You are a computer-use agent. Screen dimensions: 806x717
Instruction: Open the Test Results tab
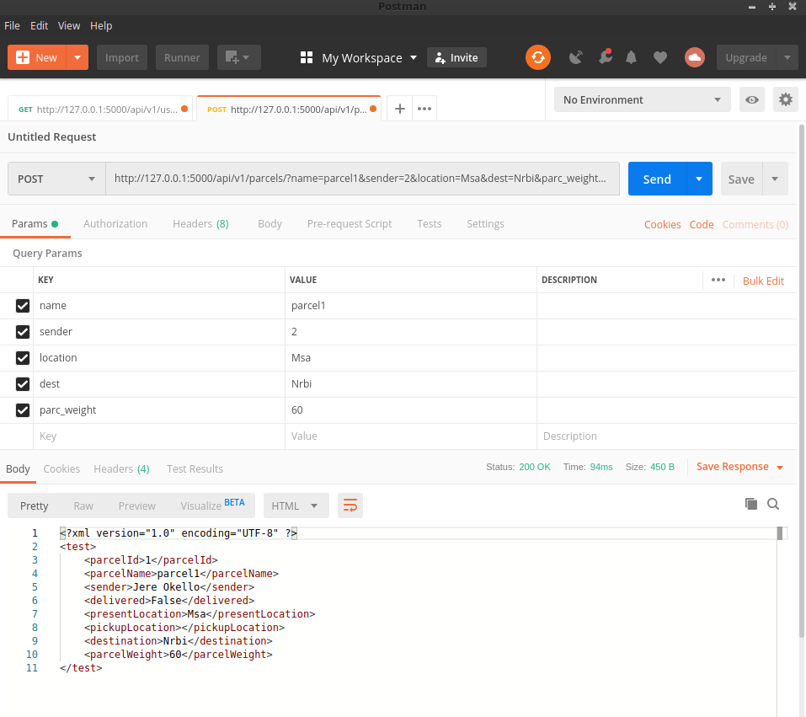pyautogui.click(x=195, y=469)
